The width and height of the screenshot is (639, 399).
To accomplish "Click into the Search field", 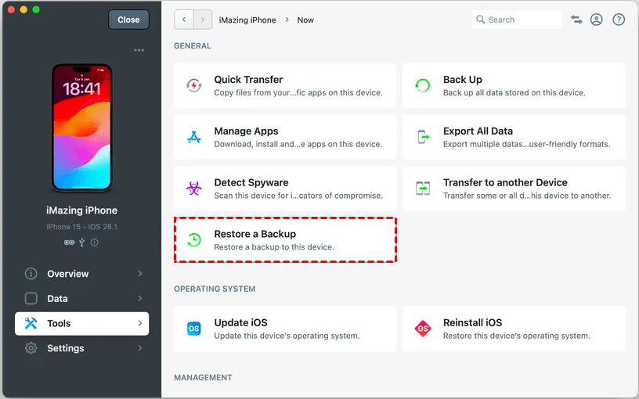I will pos(517,20).
